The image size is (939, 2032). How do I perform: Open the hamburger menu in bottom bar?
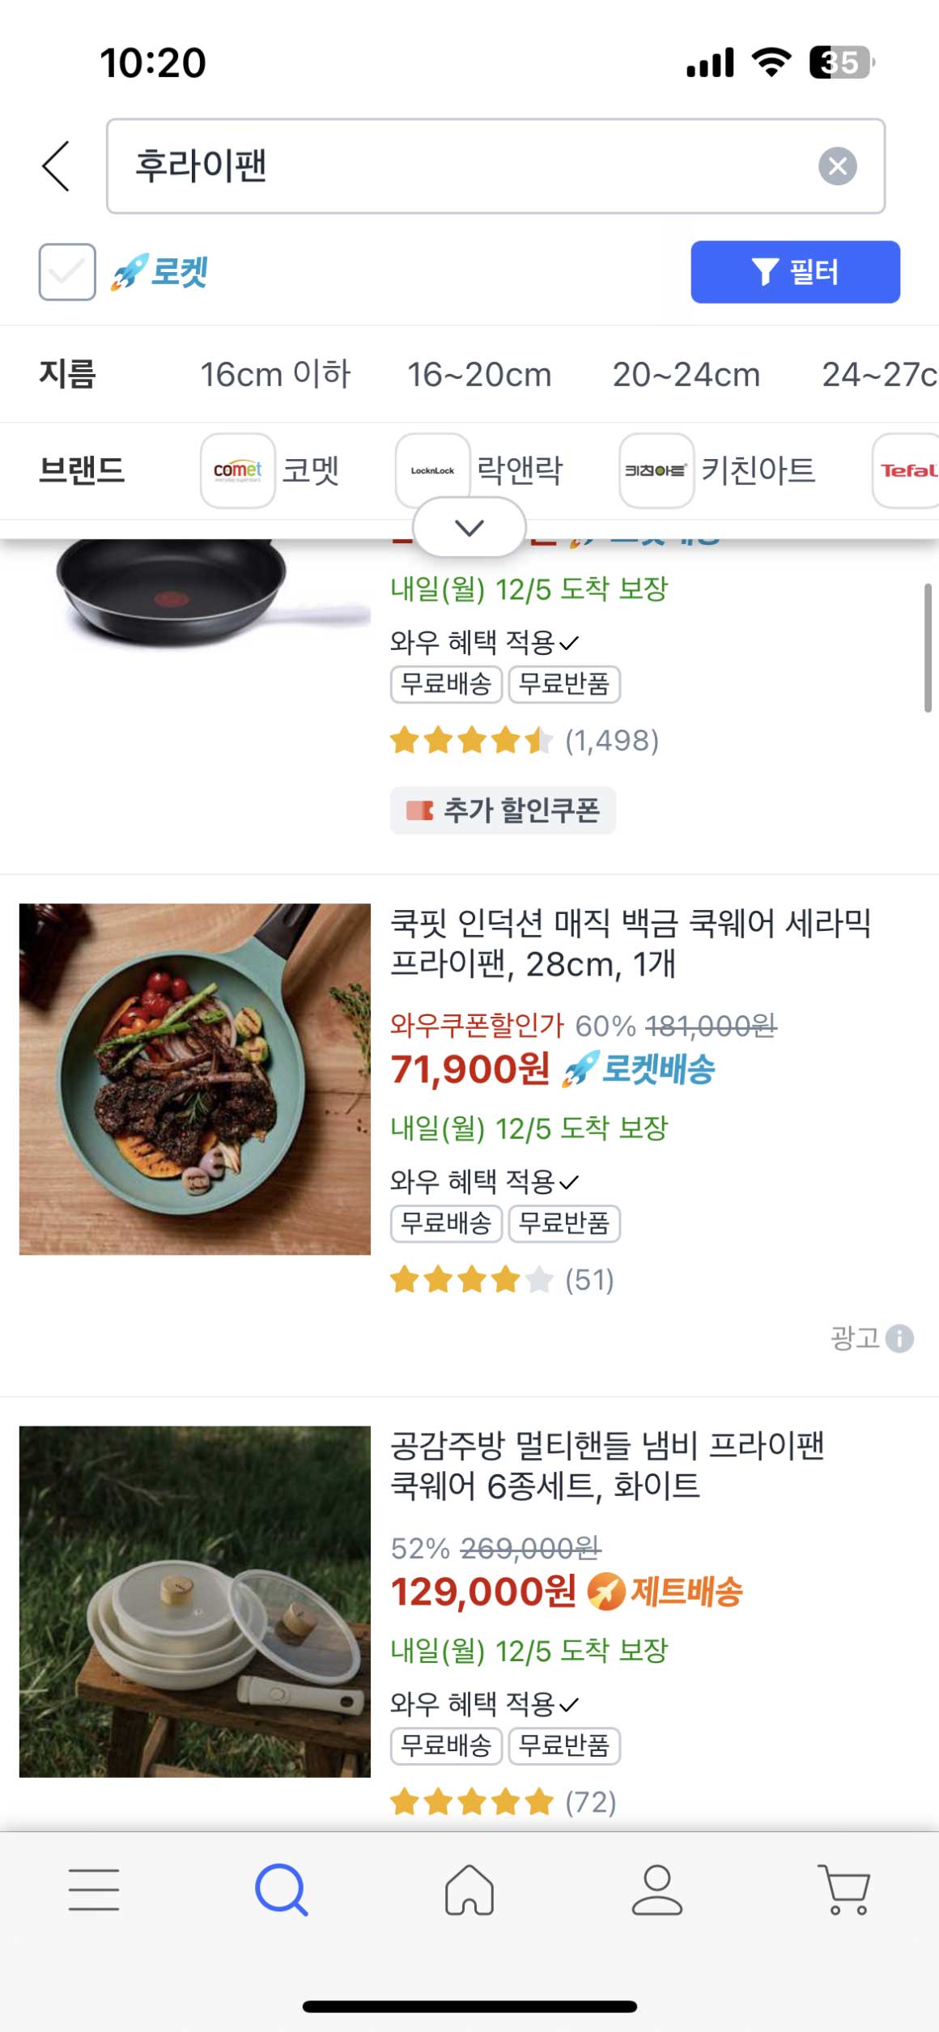pyautogui.click(x=94, y=1890)
